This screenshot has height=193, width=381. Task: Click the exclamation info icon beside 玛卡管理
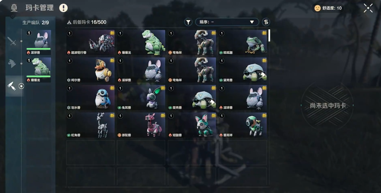[x=63, y=8]
